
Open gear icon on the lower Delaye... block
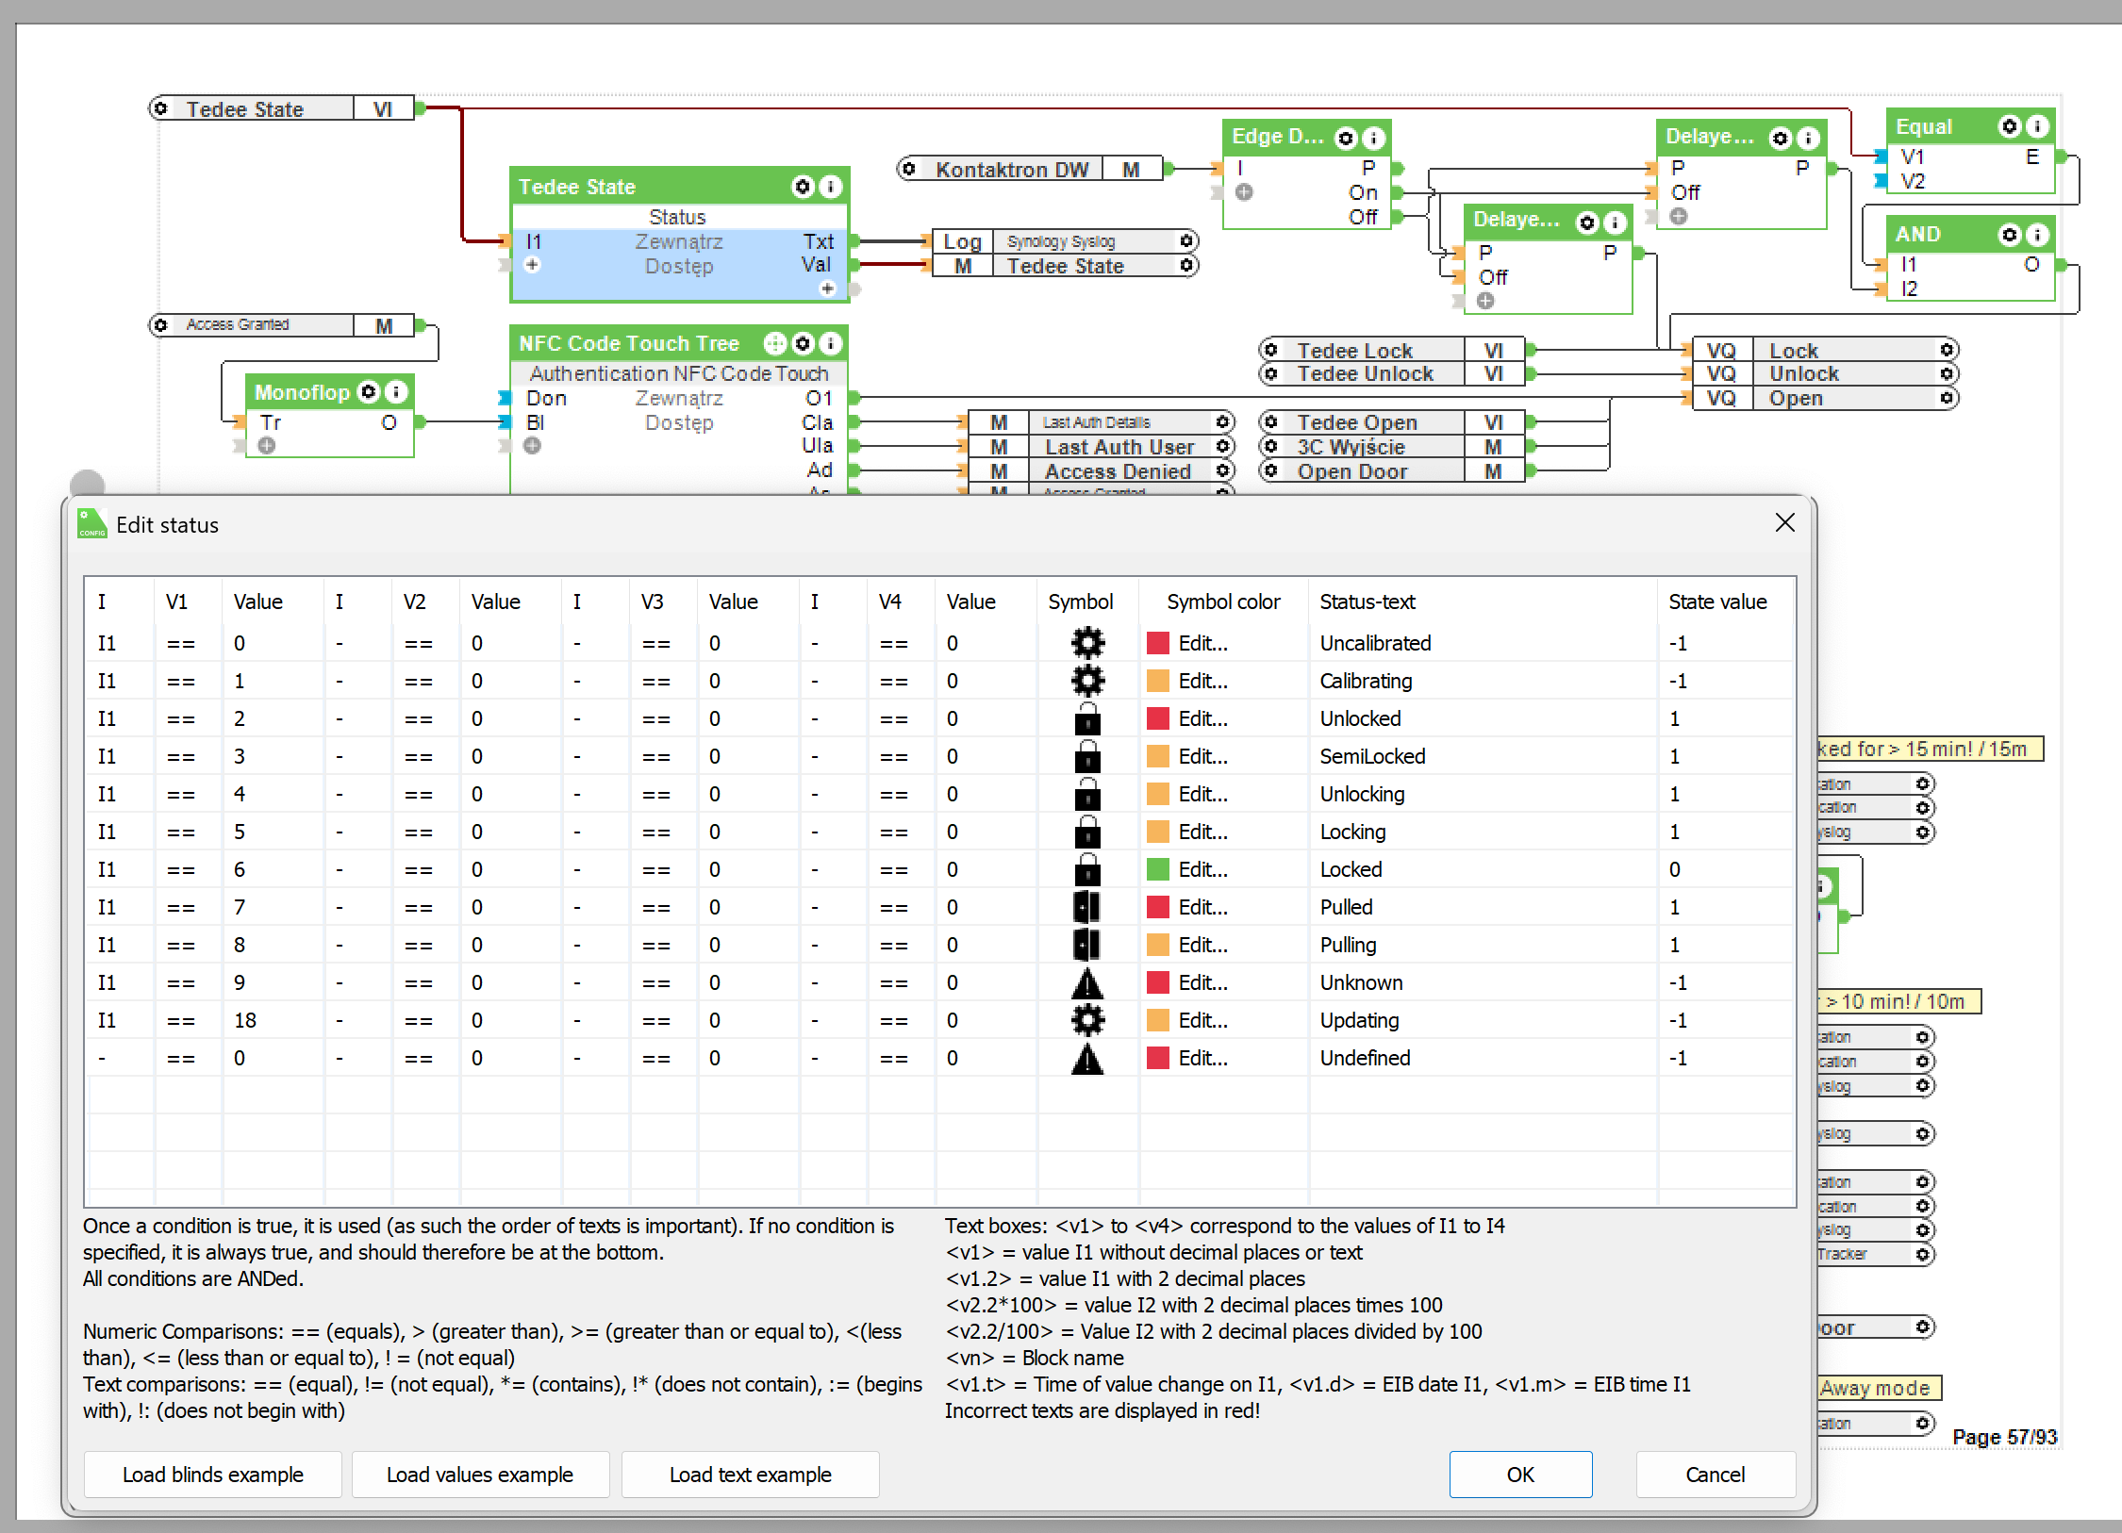(1587, 223)
